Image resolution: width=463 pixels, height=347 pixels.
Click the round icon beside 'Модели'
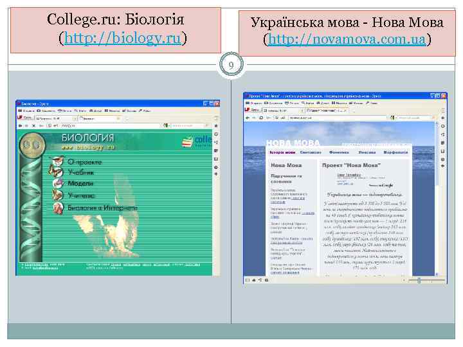[58, 183]
